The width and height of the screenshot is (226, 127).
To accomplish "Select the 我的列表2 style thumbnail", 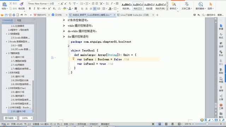I will point(160,6).
